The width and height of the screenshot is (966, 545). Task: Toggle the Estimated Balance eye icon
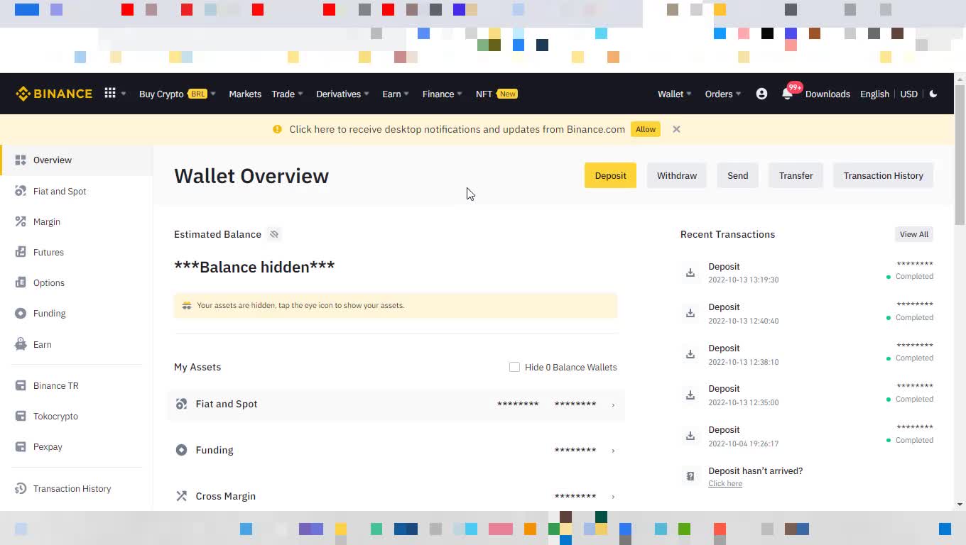click(274, 234)
